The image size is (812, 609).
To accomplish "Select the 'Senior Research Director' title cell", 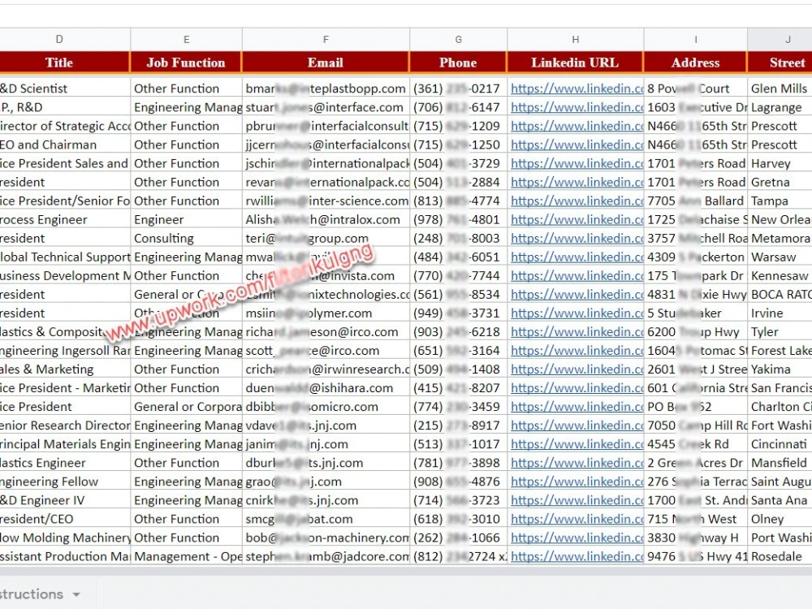I will point(65,425).
